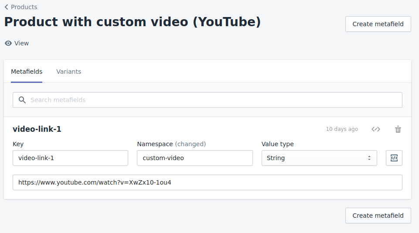Screen dimensions: 419x233
Task: Open the Value type String dropdown
Action: pos(319,158)
